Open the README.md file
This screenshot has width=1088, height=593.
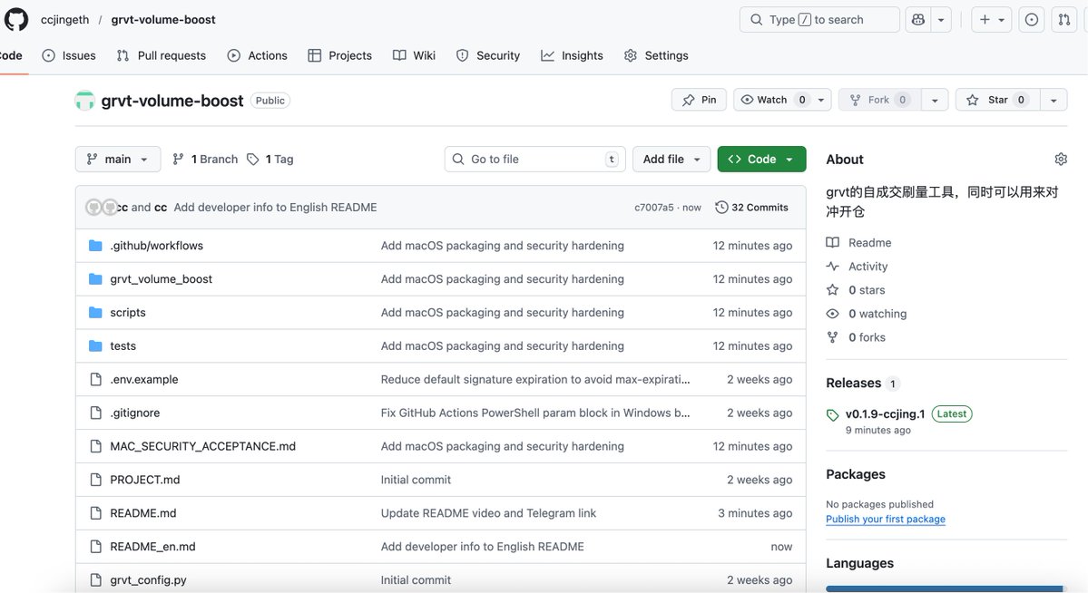[143, 512]
